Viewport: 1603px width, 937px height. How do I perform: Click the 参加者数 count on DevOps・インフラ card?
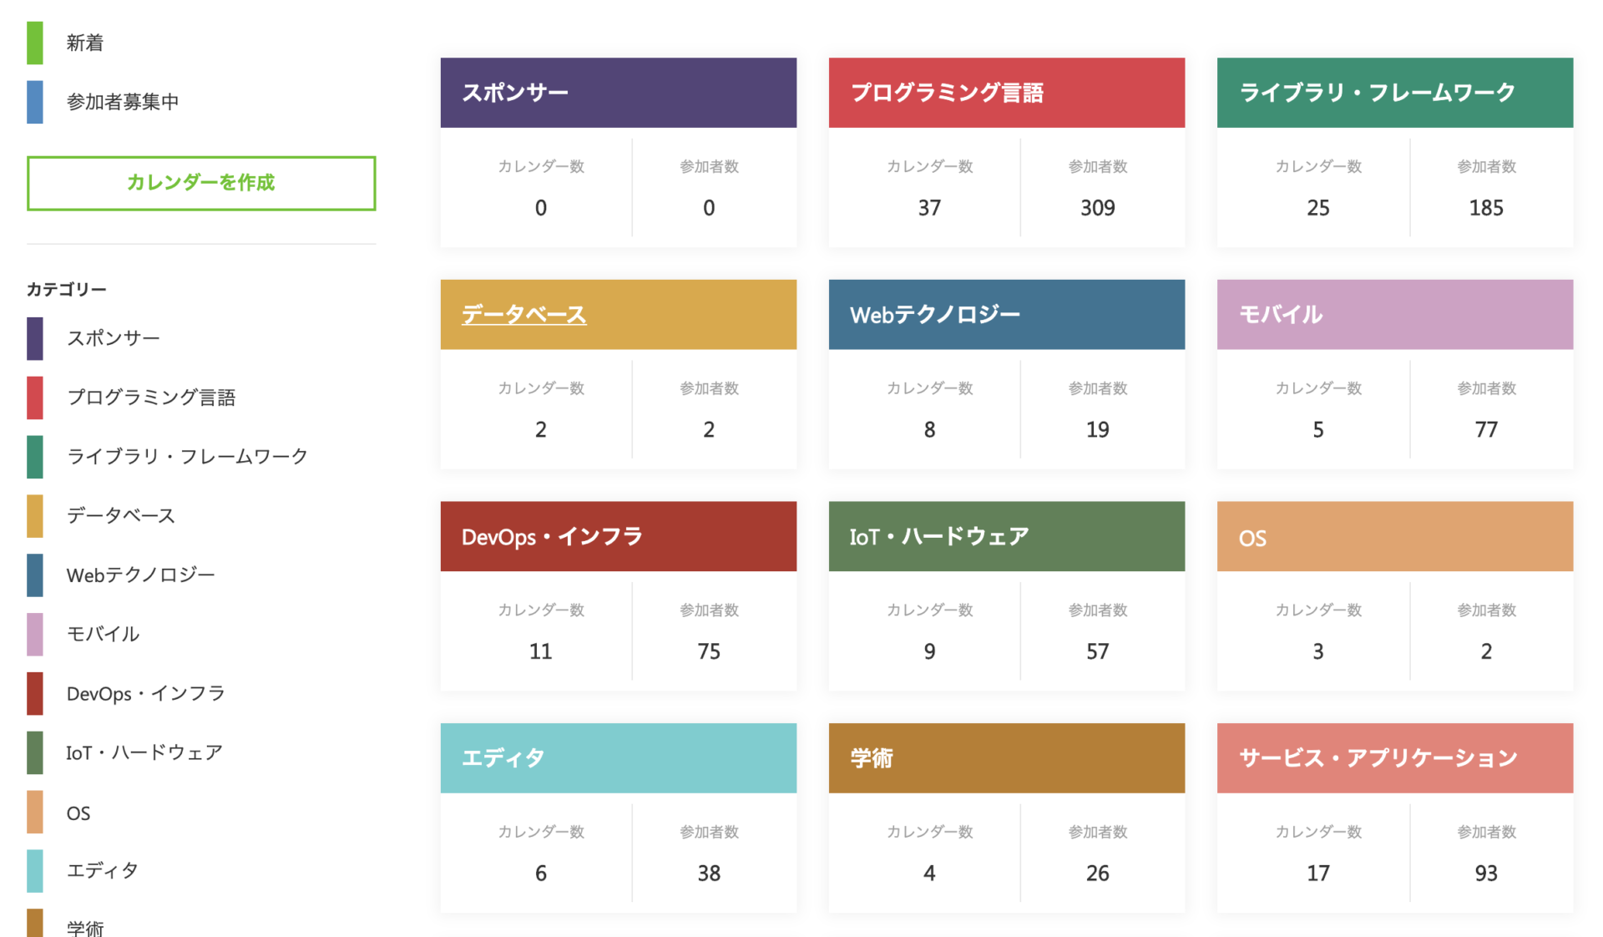point(709,651)
